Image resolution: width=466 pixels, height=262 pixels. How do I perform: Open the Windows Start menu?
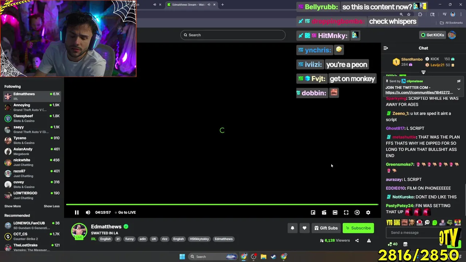point(182,257)
